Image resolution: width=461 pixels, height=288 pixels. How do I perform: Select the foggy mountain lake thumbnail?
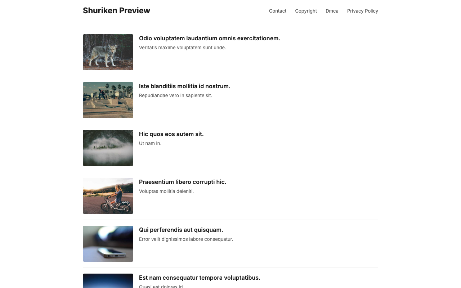(108, 148)
